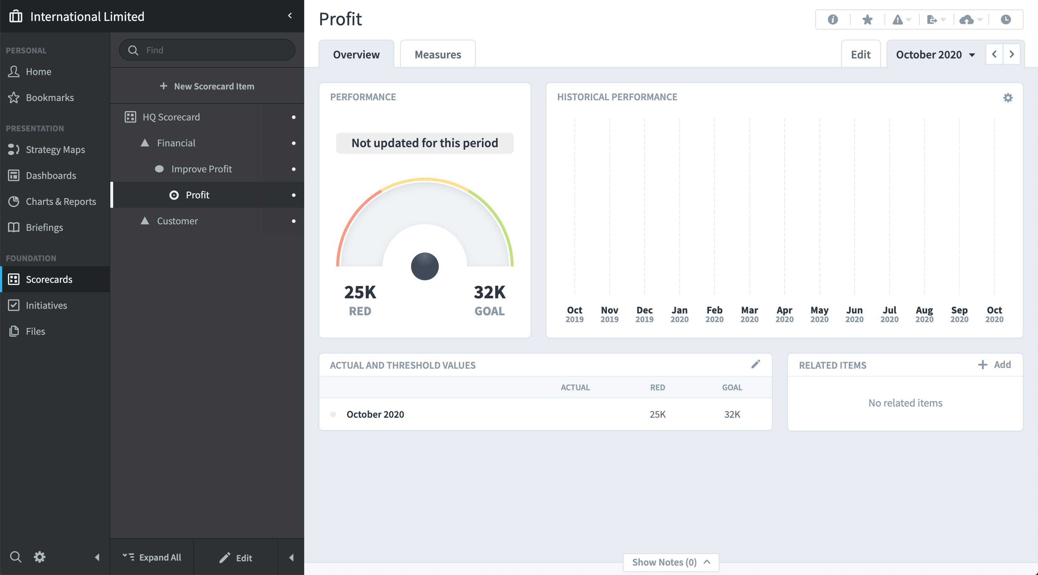Open Historical Performance chart settings gear
The image size is (1038, 575).
1008,97
